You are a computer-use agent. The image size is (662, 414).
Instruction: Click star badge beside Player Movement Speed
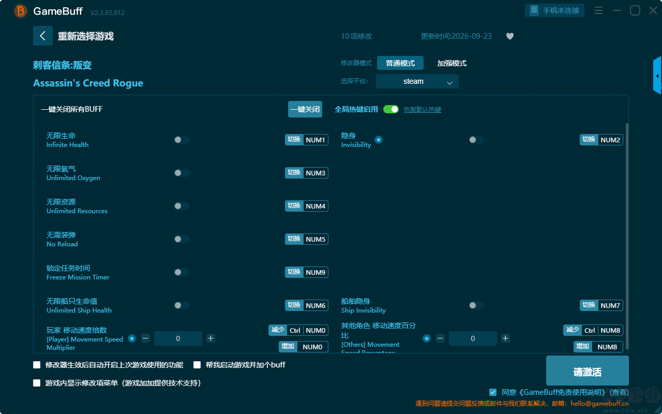pos(132,338)
